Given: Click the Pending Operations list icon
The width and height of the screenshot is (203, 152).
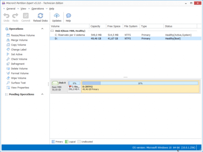Looking at the screenshot, I should pyautogui.click(x=7, y=94).
